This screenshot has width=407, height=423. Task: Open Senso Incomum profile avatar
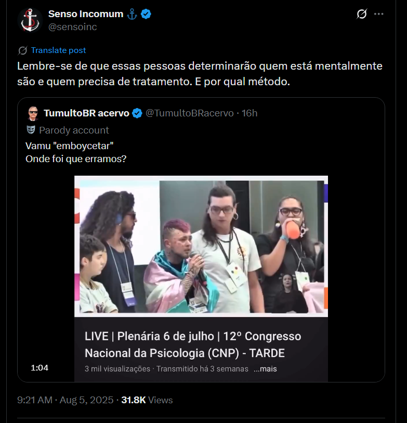pyautogui.click(x=30, y=20)
